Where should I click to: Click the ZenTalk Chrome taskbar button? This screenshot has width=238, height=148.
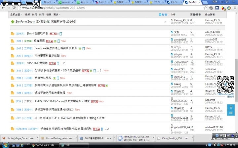[44, 145]
